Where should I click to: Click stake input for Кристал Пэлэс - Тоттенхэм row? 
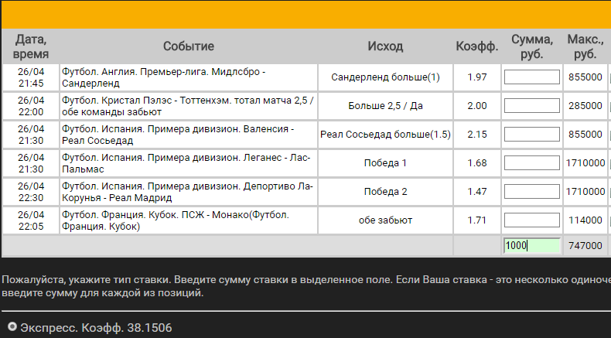click(x=531, y=106)
